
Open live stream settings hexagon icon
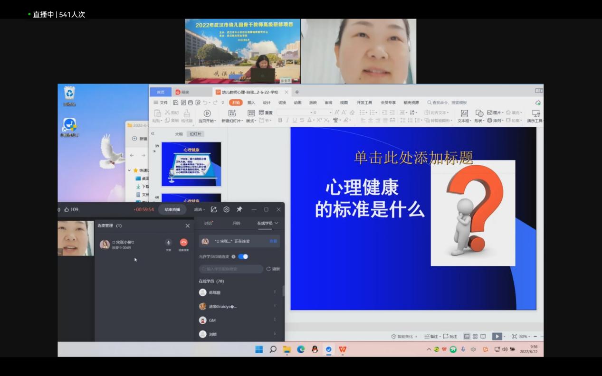(227, 209)
